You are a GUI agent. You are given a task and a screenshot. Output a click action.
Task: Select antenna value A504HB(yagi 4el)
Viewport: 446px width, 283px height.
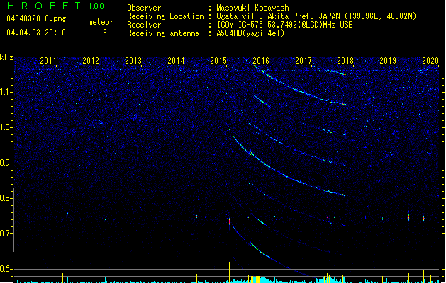pyautogui.click(x=250, y=33)
